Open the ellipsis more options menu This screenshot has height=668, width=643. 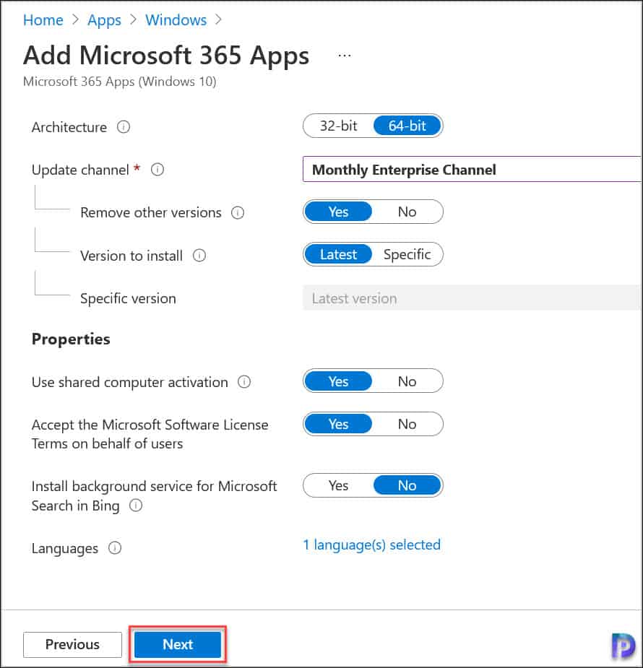point(345,56)
